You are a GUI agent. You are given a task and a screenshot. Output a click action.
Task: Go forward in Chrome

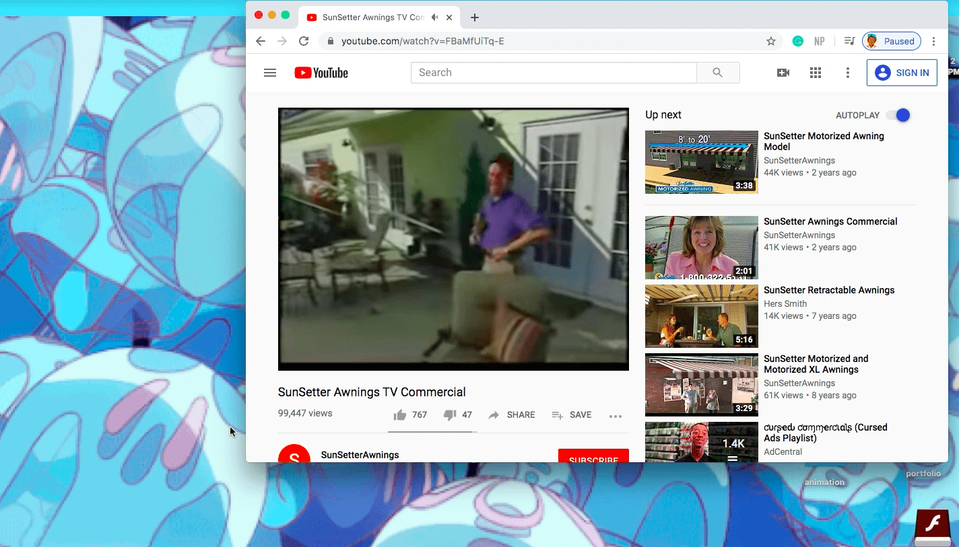tap(282, 41)
